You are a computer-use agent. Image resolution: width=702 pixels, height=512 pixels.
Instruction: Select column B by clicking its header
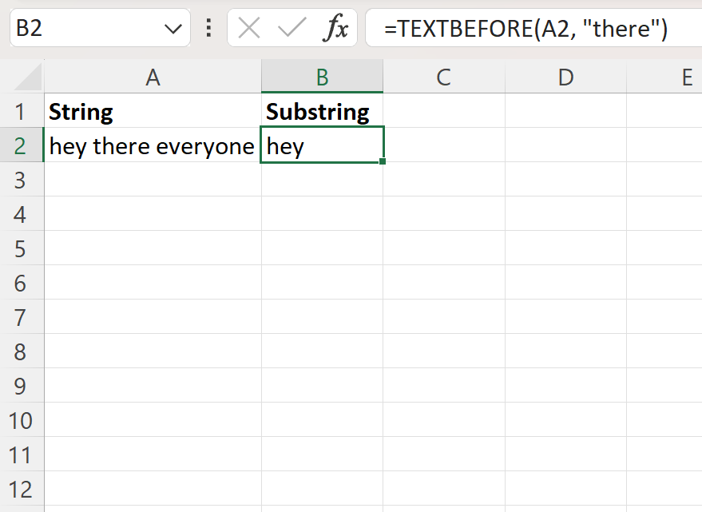(x=322, y=77)
